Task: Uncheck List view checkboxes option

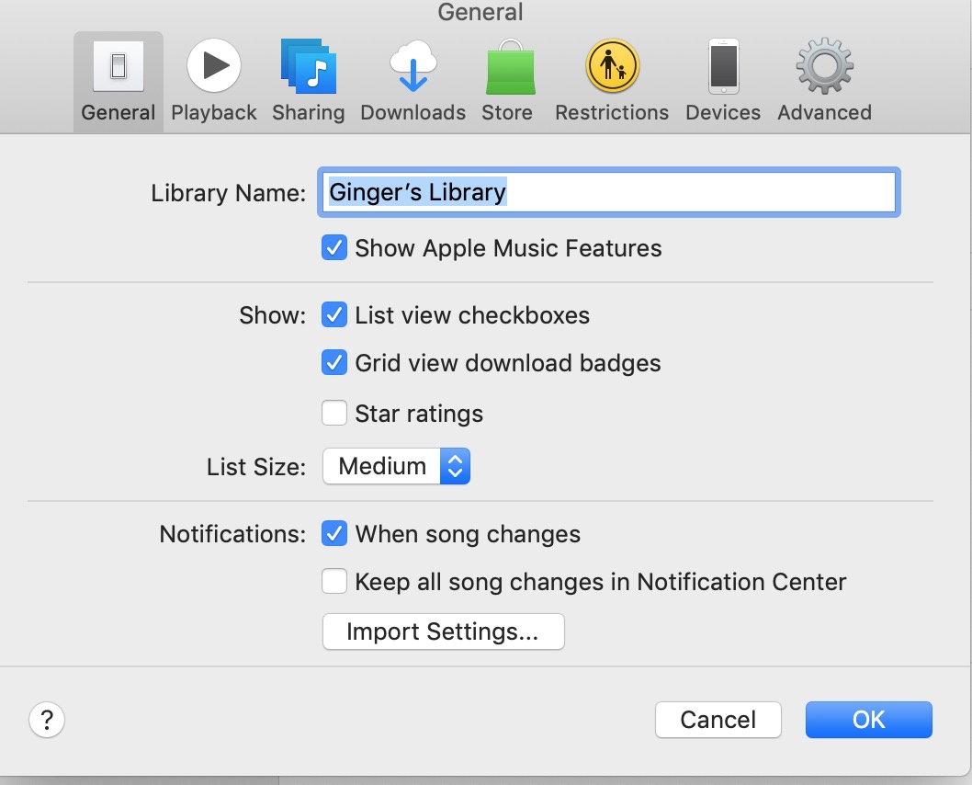Action: click(334, 315)
